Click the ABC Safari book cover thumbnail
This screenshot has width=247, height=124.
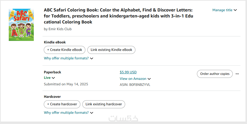pos(21,25)
